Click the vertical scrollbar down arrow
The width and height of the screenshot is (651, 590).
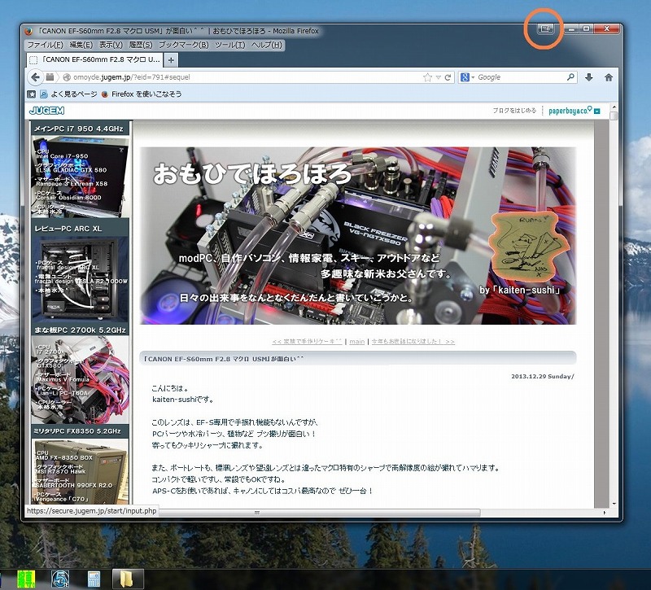(614, 504)
